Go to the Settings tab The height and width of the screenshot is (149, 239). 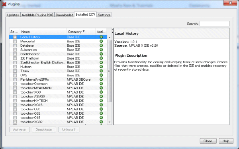coord(104,15)
